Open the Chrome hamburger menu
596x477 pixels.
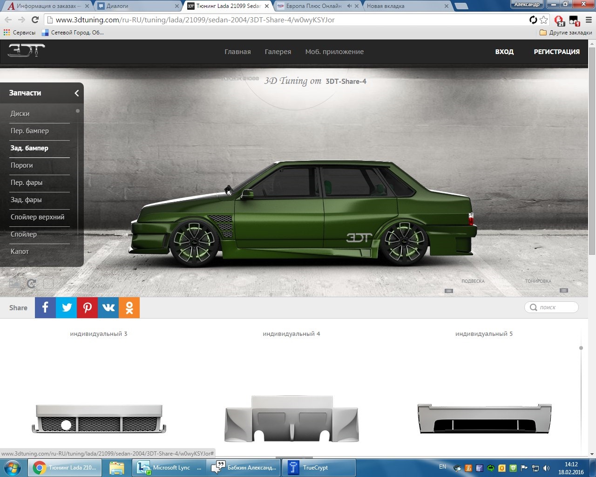588,20
